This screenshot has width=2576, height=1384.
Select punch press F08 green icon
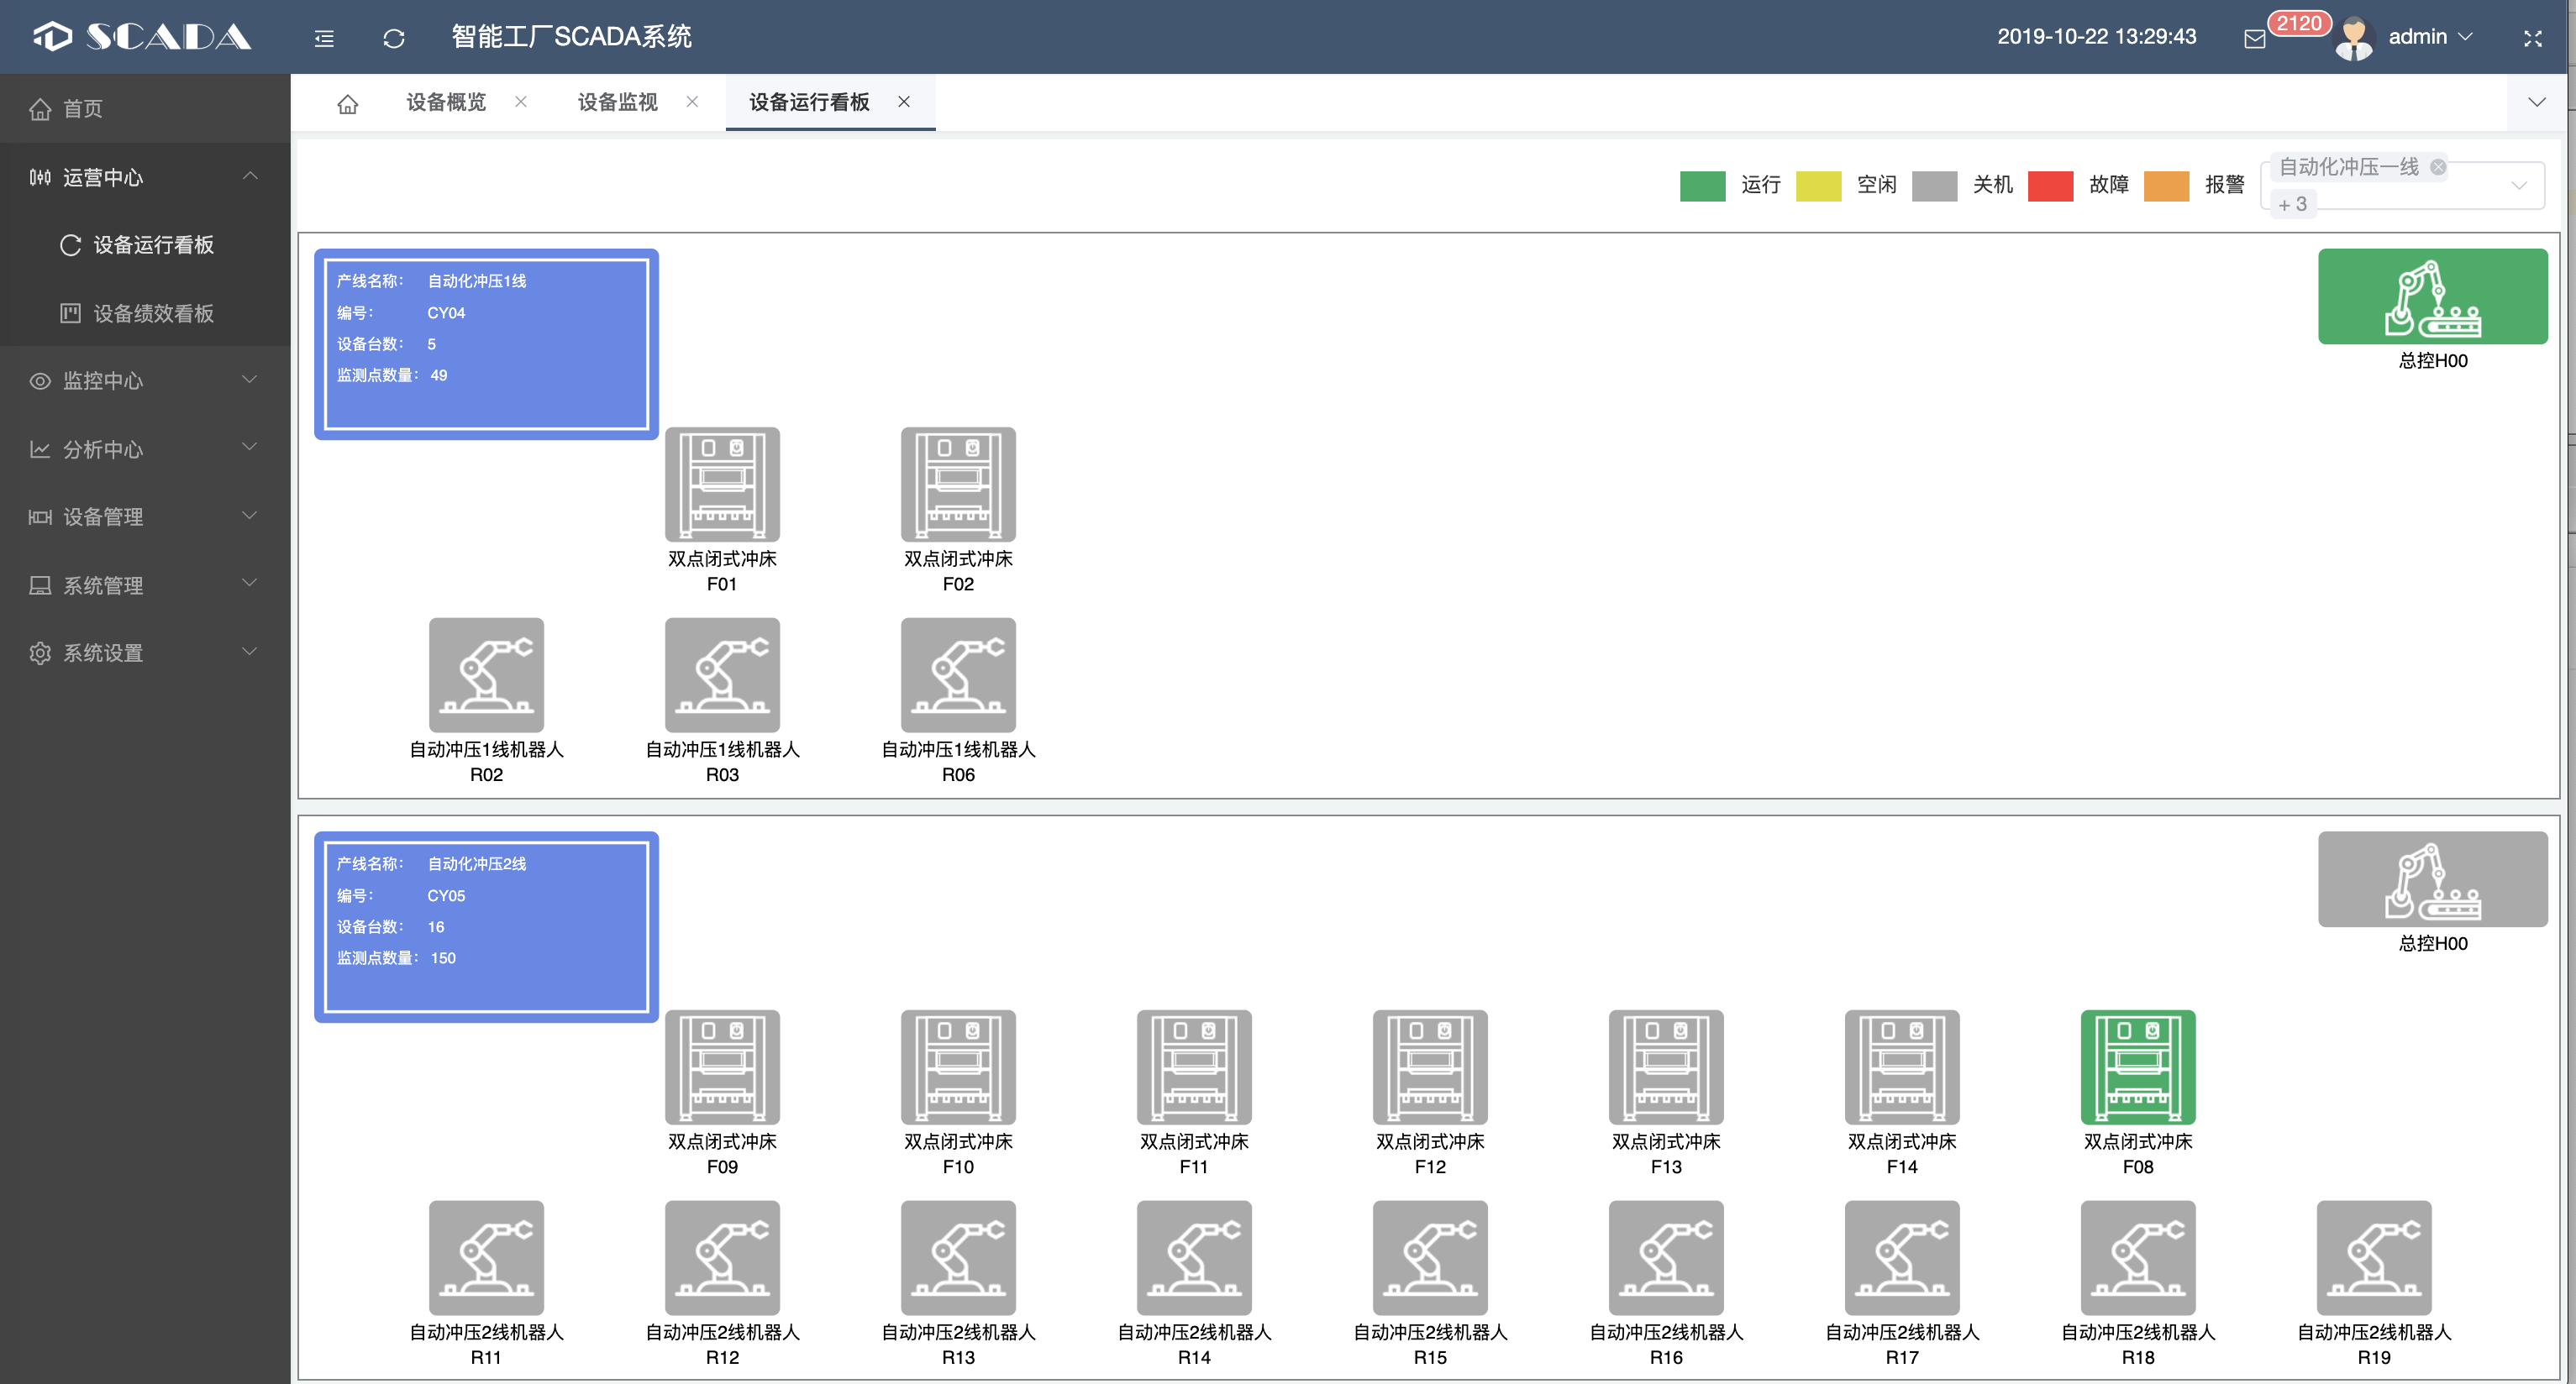[x=2137, y=1067]
